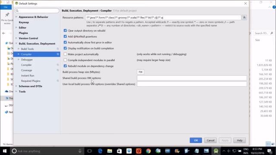Image resolution: width=276 pixels, height=155 pixels.
Task: Click project-level icon beside Build Tools
Action: 58,49
